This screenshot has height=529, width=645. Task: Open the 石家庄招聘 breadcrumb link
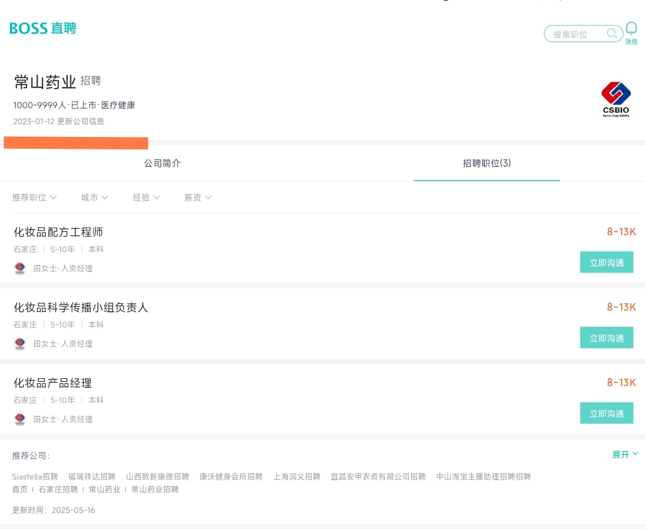point(58,489)
